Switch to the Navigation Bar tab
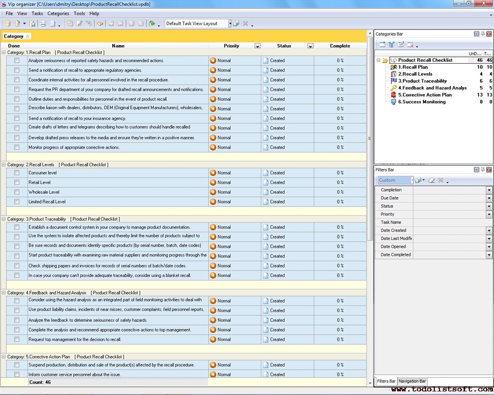494x395 pixels. [413, 381]
